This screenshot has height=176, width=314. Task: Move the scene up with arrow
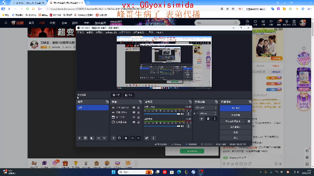pos(99,138)
